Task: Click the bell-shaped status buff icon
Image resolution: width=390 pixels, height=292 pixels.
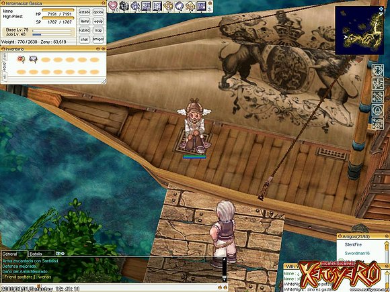Action: (378, 110)
